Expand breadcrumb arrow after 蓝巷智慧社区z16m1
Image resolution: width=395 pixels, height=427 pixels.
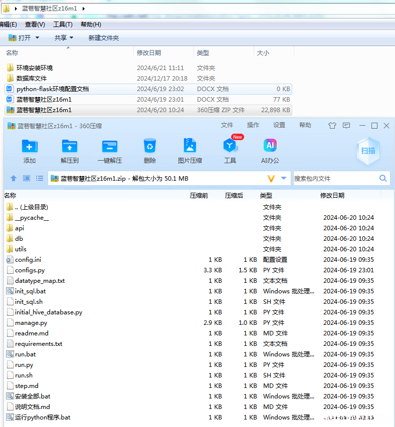pos(84,9)
